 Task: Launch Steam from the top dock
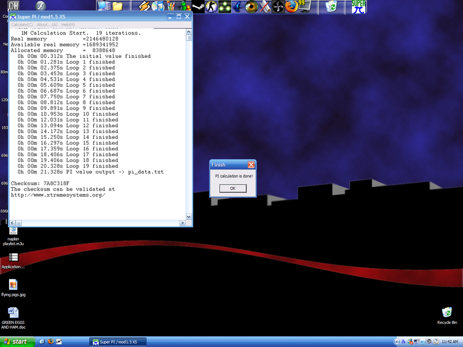click(198, 6)
